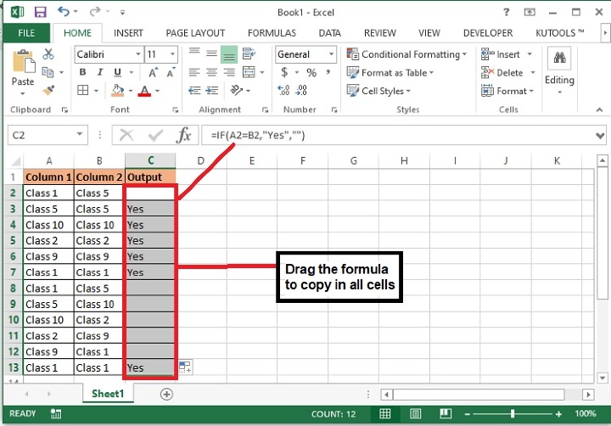Screen dimensions: 611x426
Task: Apply cell borders icon
Action: pyautogui.click(x=82, y=91)
